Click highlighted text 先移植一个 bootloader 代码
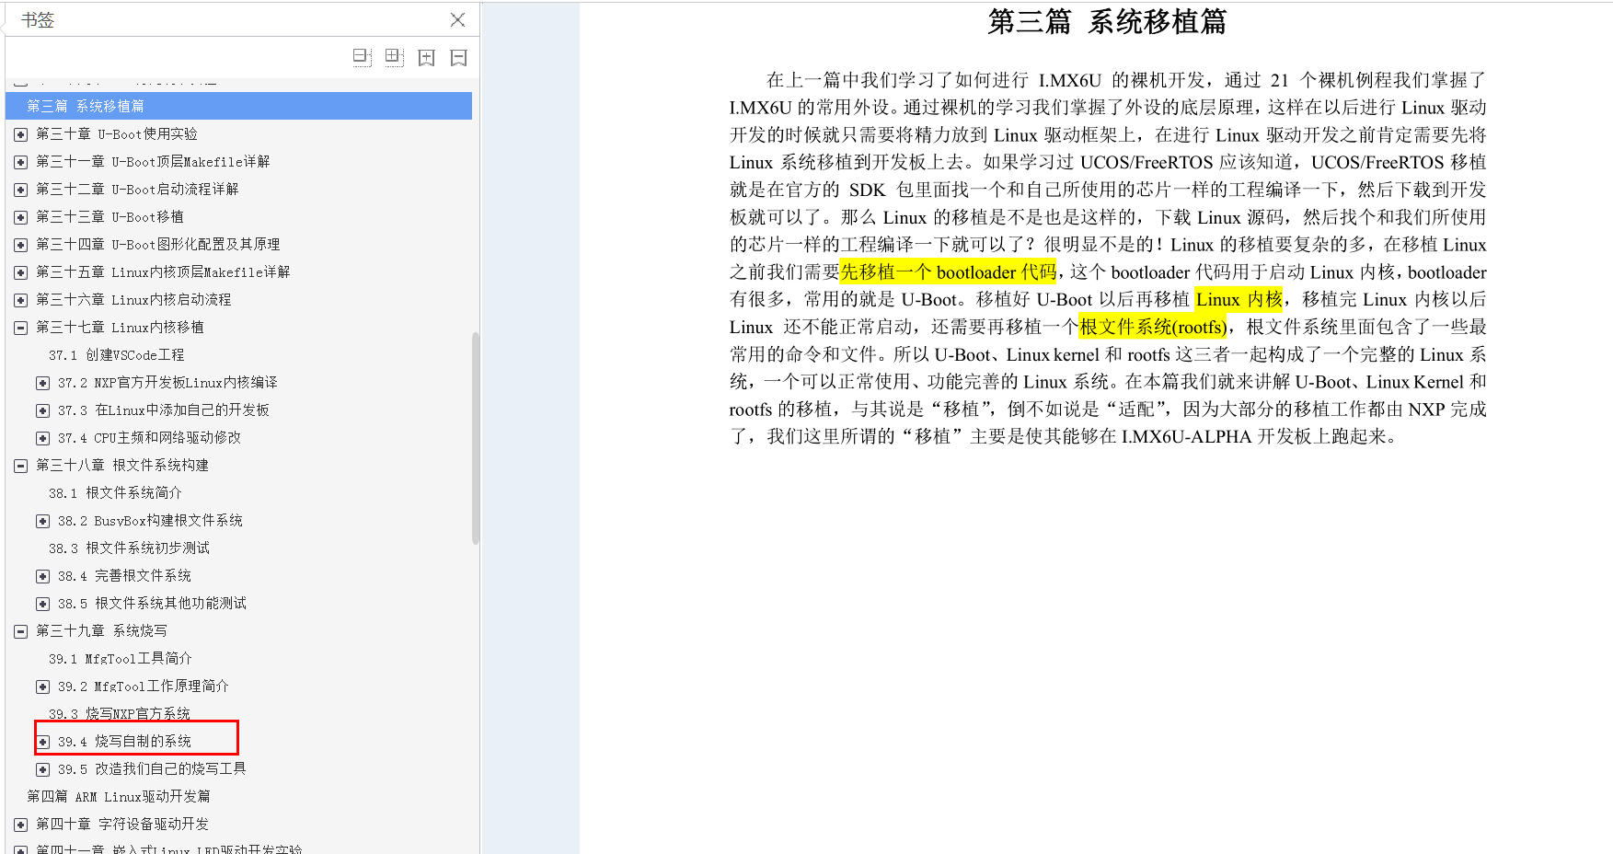 pyautogui.click(x=948, y=271)
